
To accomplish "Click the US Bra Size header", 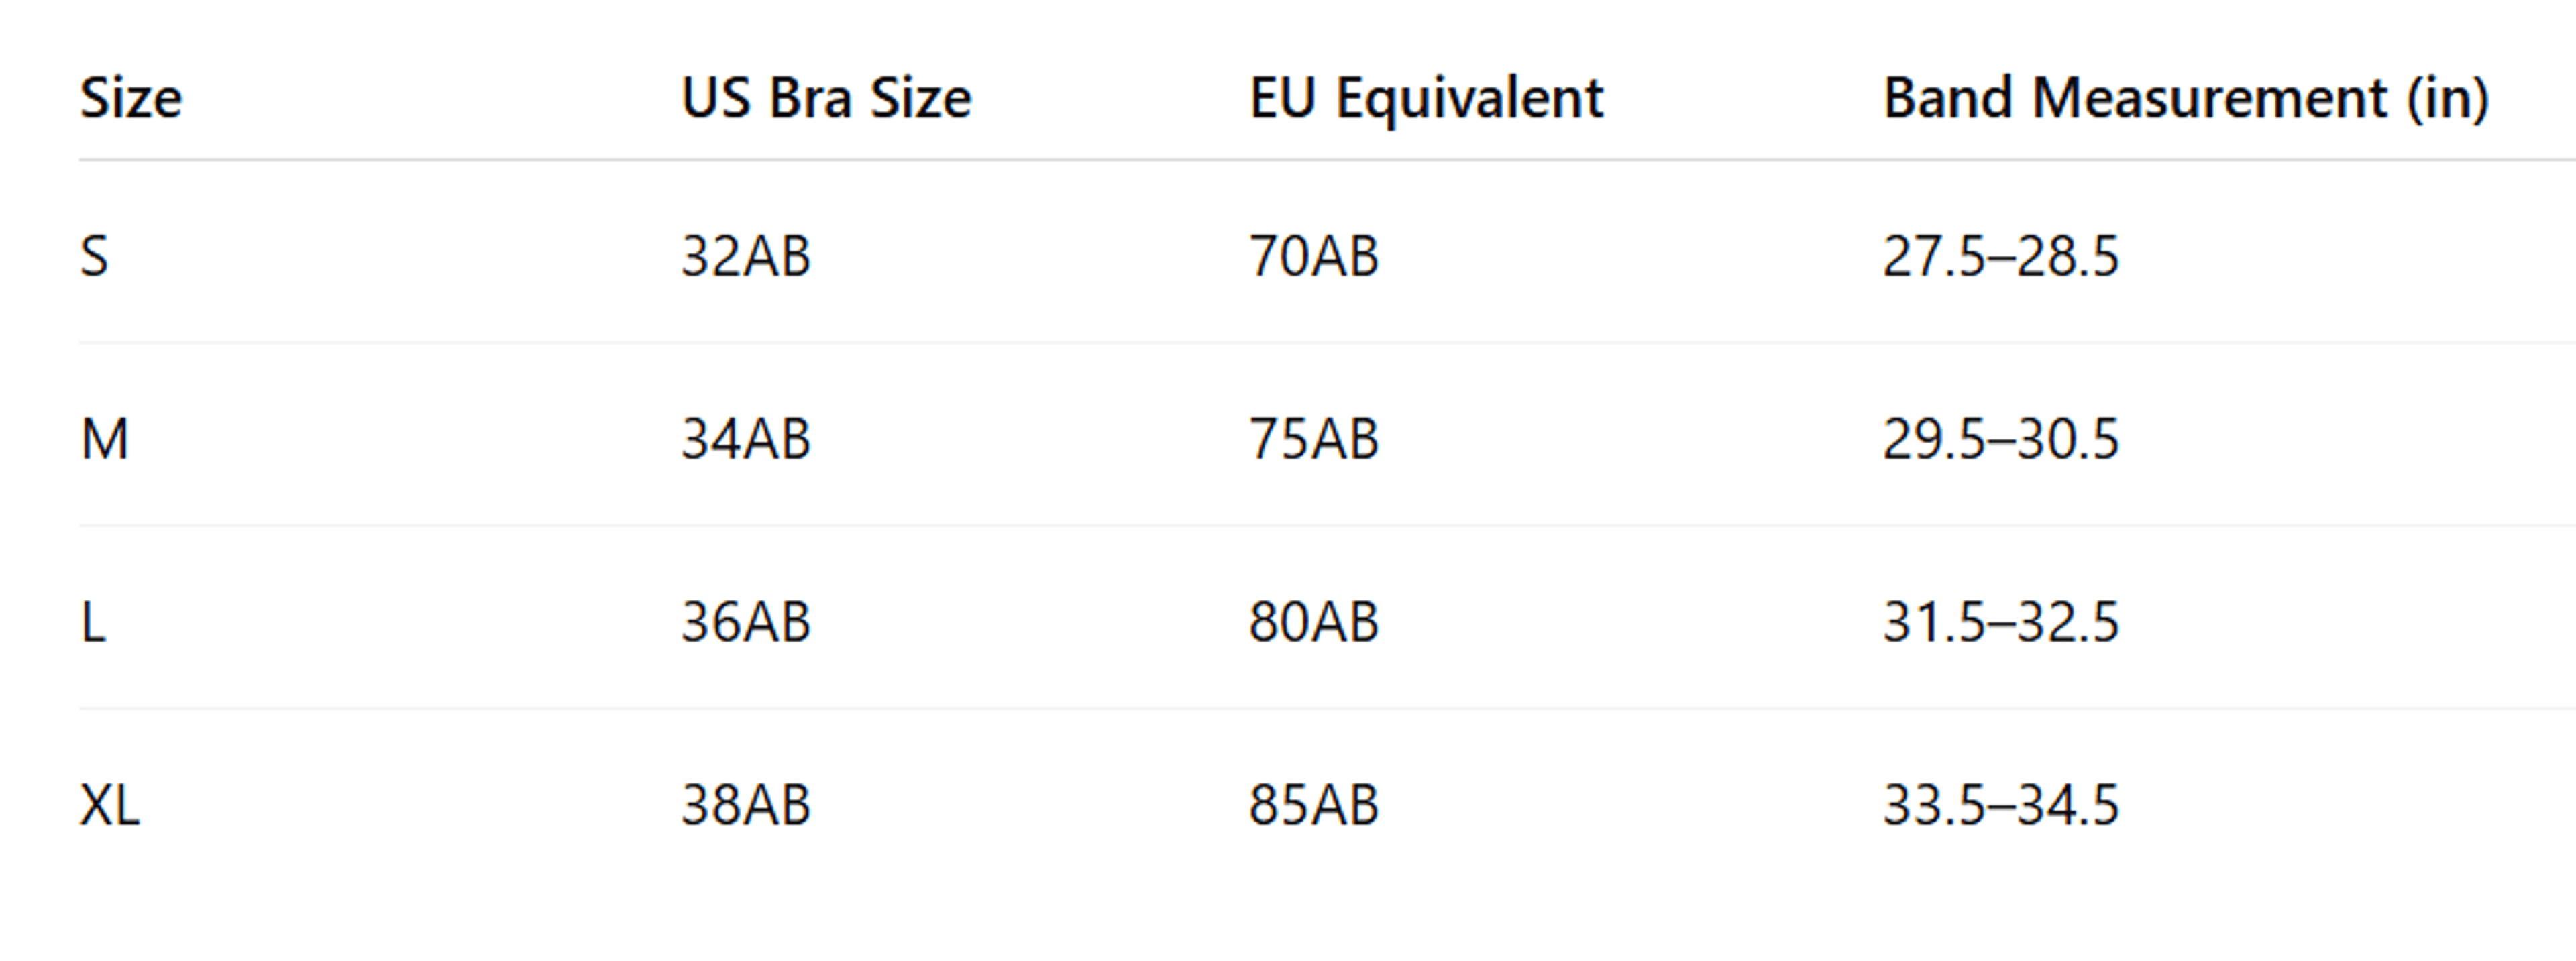I will (826, 98).
